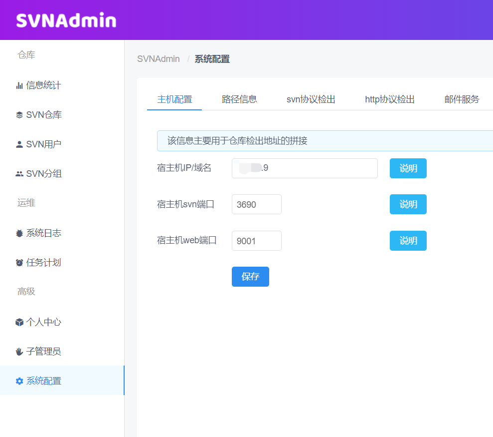This screenshot has height=437, width=493.
Task: Open 子管理员 sub-admin section icon
Action: (19, 351)
